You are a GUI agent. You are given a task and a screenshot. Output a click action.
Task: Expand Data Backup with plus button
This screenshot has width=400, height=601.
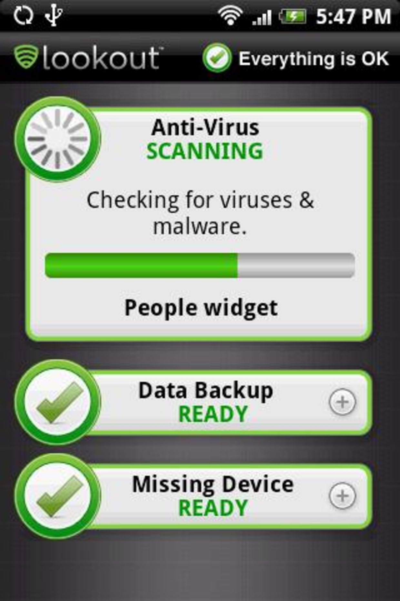coord(343,402)
